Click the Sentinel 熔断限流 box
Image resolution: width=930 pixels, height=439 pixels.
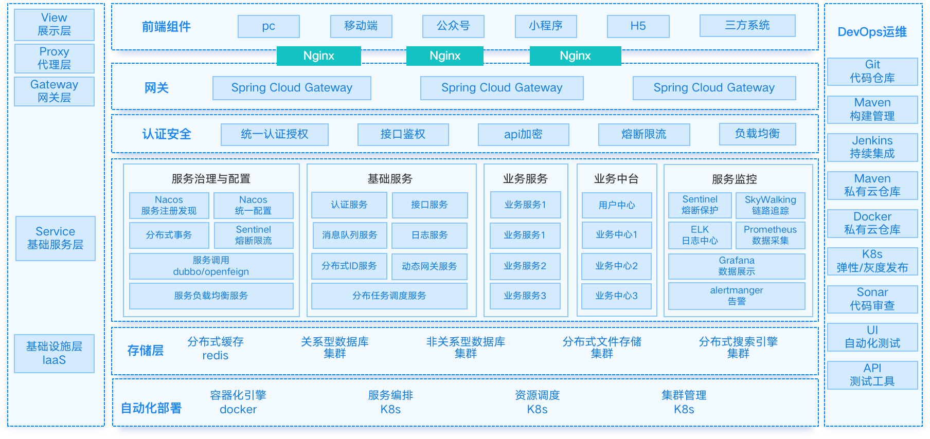(254, 235)
